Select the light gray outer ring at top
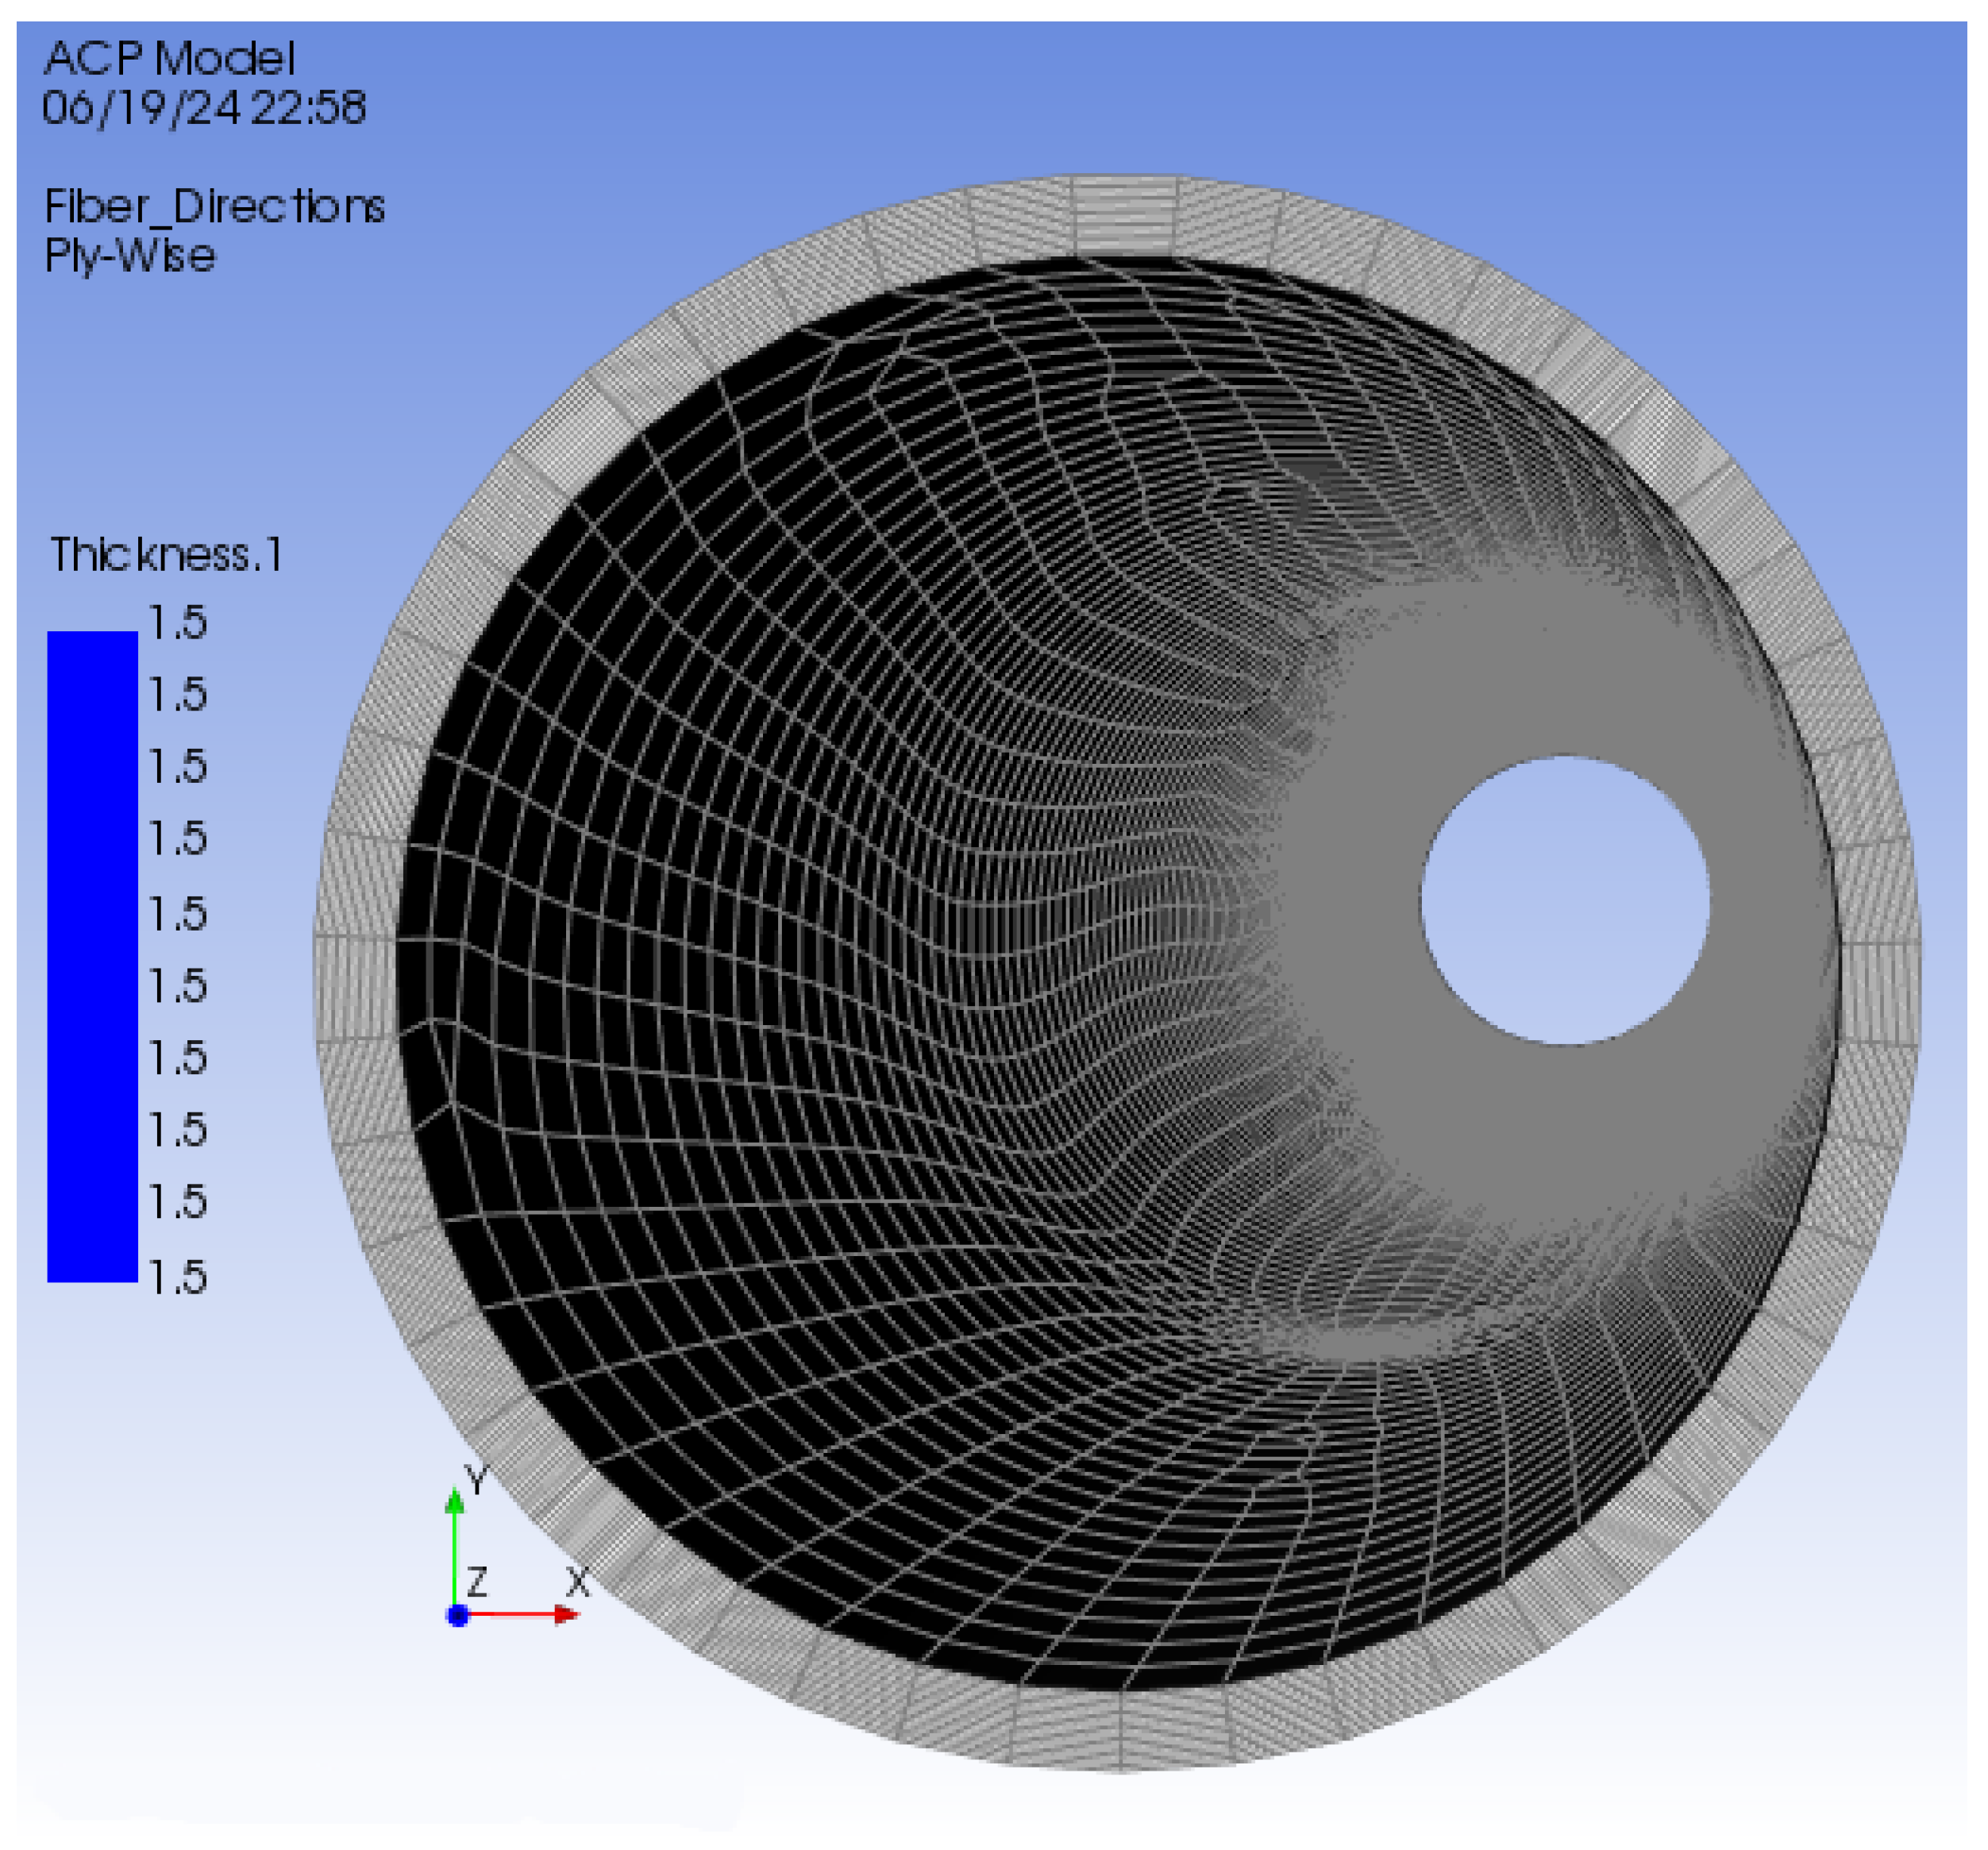 [1125, 215]
